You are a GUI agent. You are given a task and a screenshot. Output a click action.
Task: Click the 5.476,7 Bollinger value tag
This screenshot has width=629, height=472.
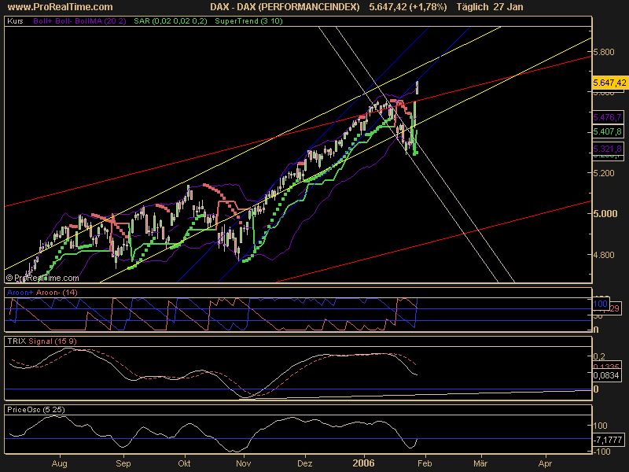coord(608,117)
